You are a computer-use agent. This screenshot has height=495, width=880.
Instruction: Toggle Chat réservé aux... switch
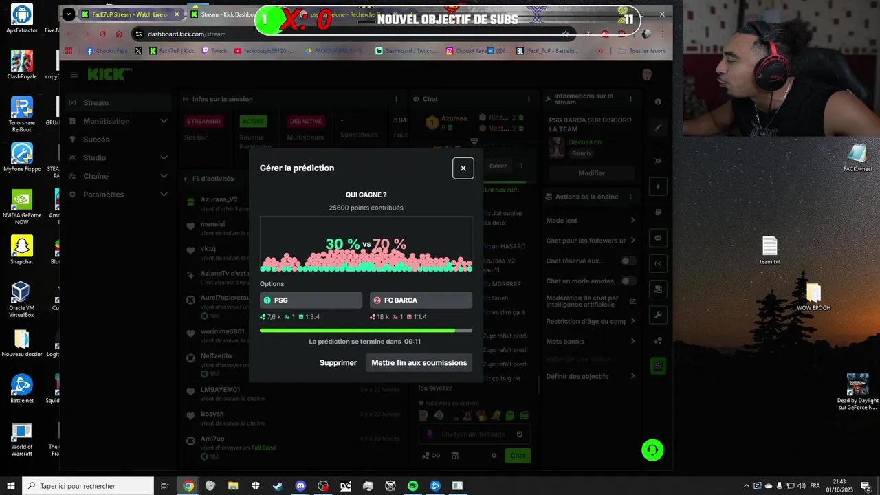click(x=628, y=261)
